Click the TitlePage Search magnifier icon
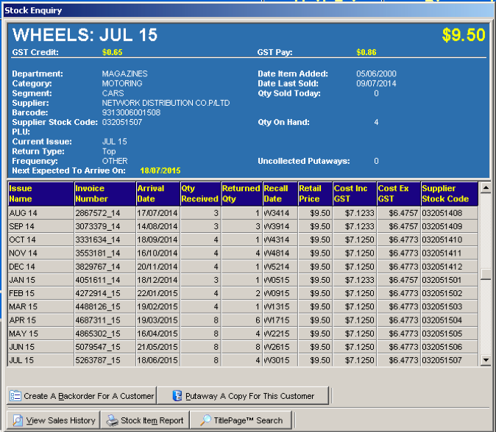The width and height of the screenshot is (496, 432). [202, 421]
